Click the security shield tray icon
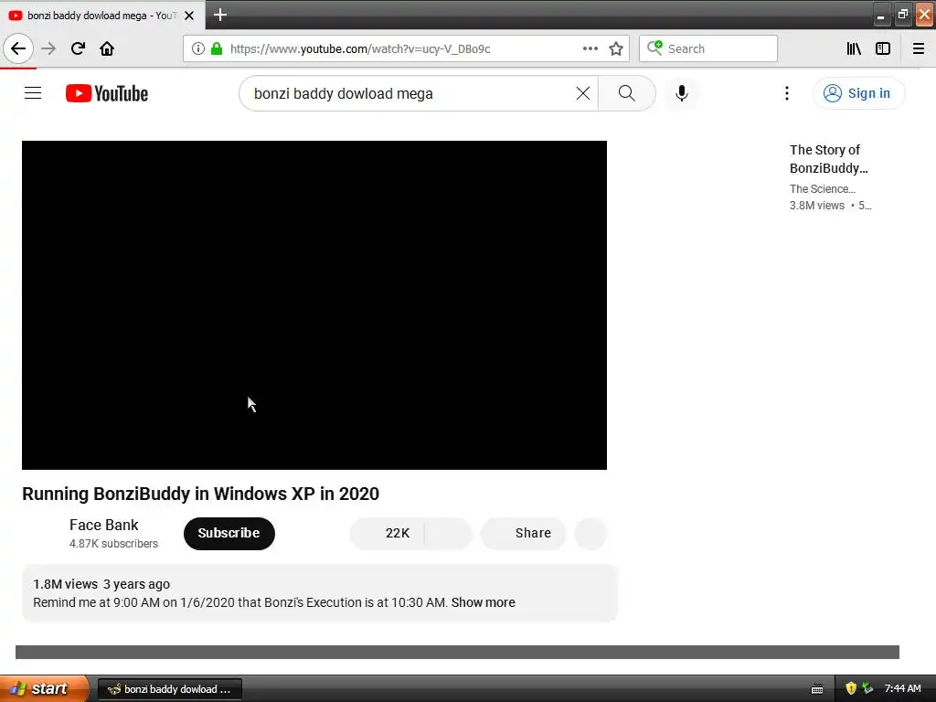936x702 pixels. click(851, 688)
